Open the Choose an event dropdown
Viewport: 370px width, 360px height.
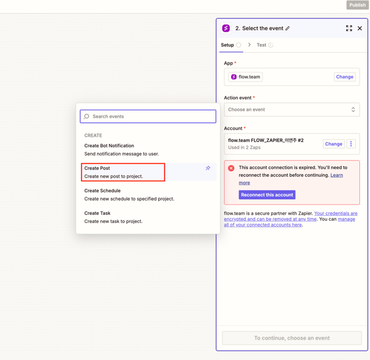[x=292, y=110]
